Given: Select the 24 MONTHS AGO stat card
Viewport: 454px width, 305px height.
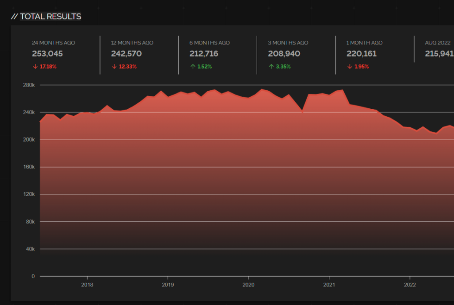Looking at the screenshot, I should point(55,43).
